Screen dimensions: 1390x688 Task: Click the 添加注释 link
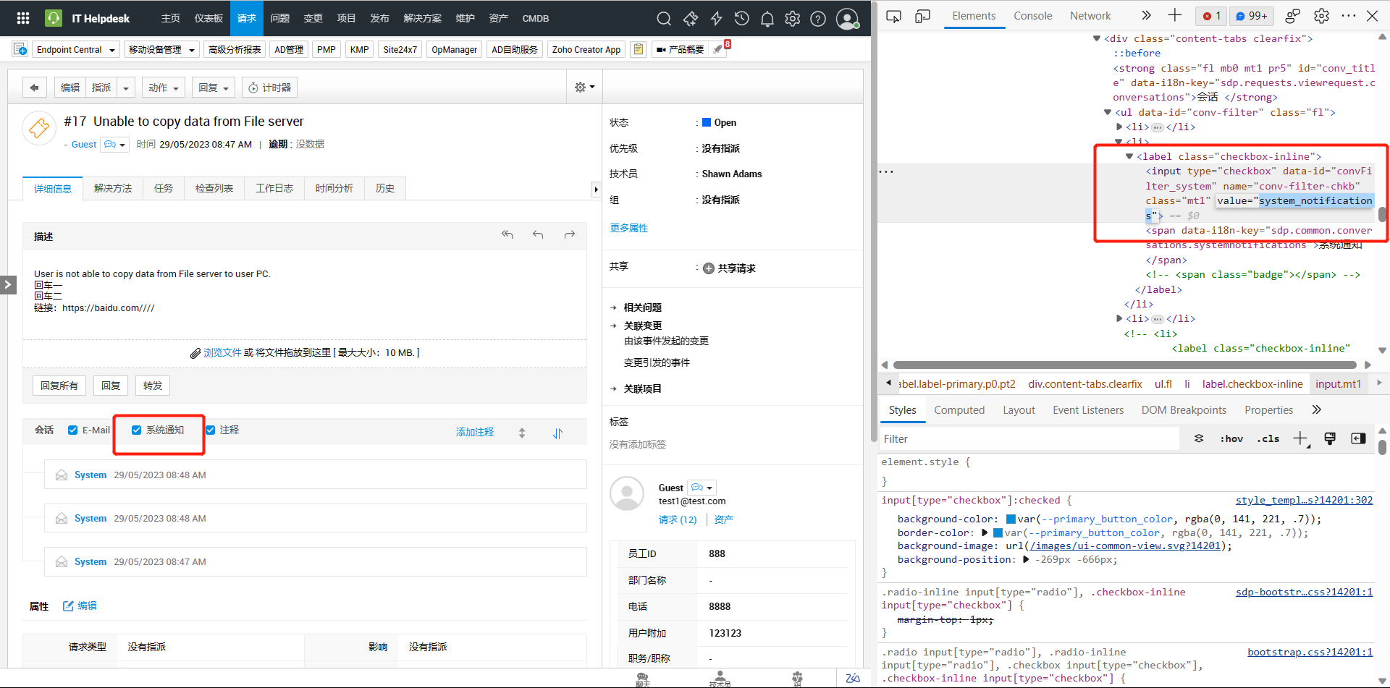tap(475, 432)
